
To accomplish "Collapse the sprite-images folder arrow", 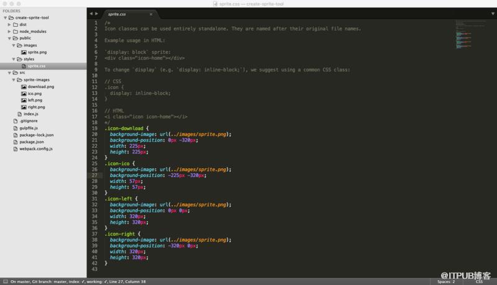I will 14,80.
